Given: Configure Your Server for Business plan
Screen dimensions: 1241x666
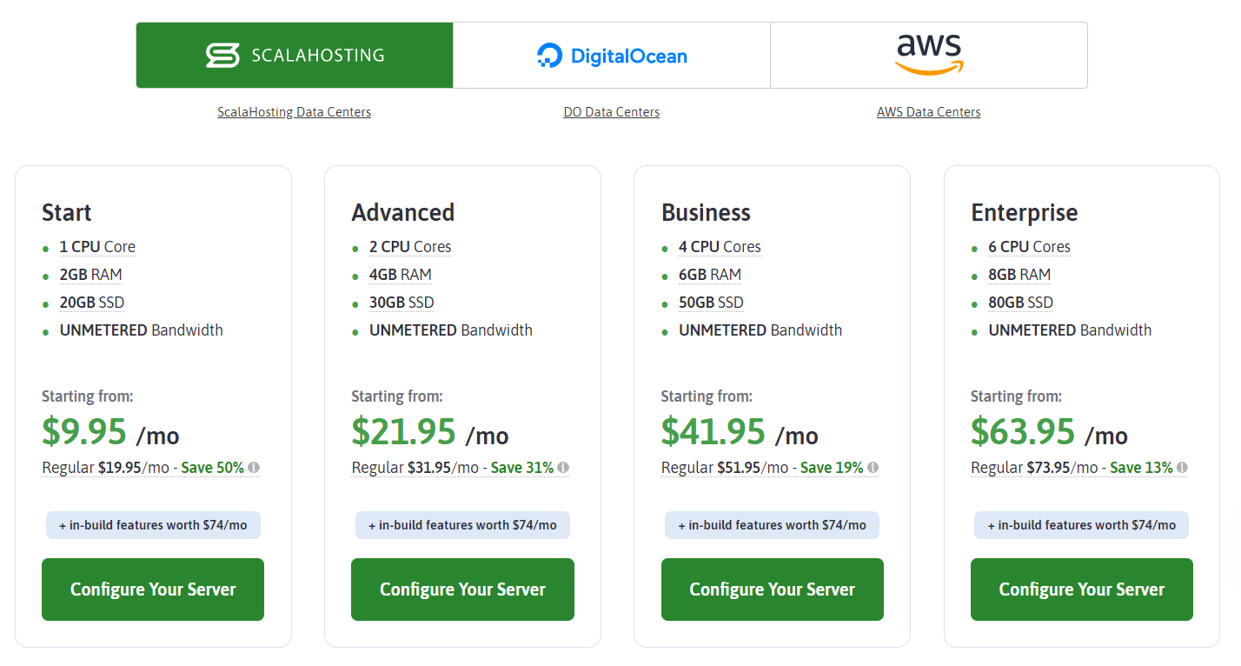Looking at the screenshot, I should pos(772,589).
